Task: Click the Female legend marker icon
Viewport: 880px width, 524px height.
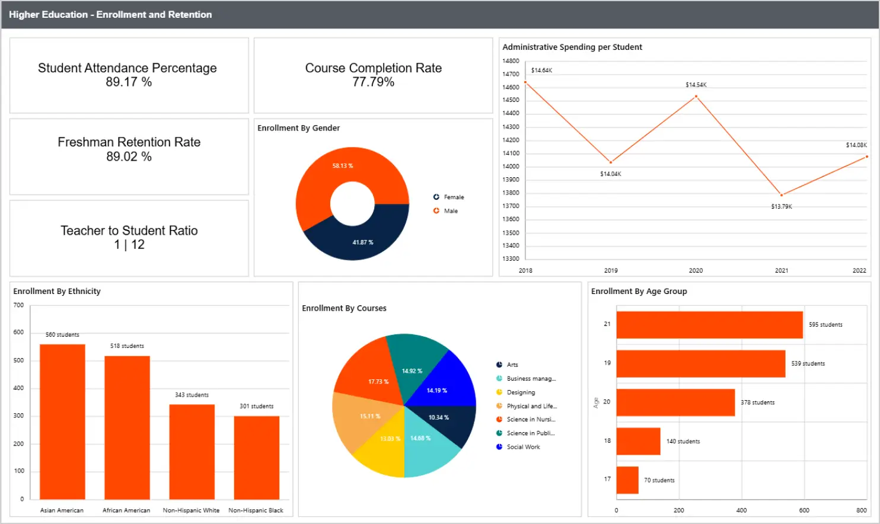Action: (x=436, y=197)
